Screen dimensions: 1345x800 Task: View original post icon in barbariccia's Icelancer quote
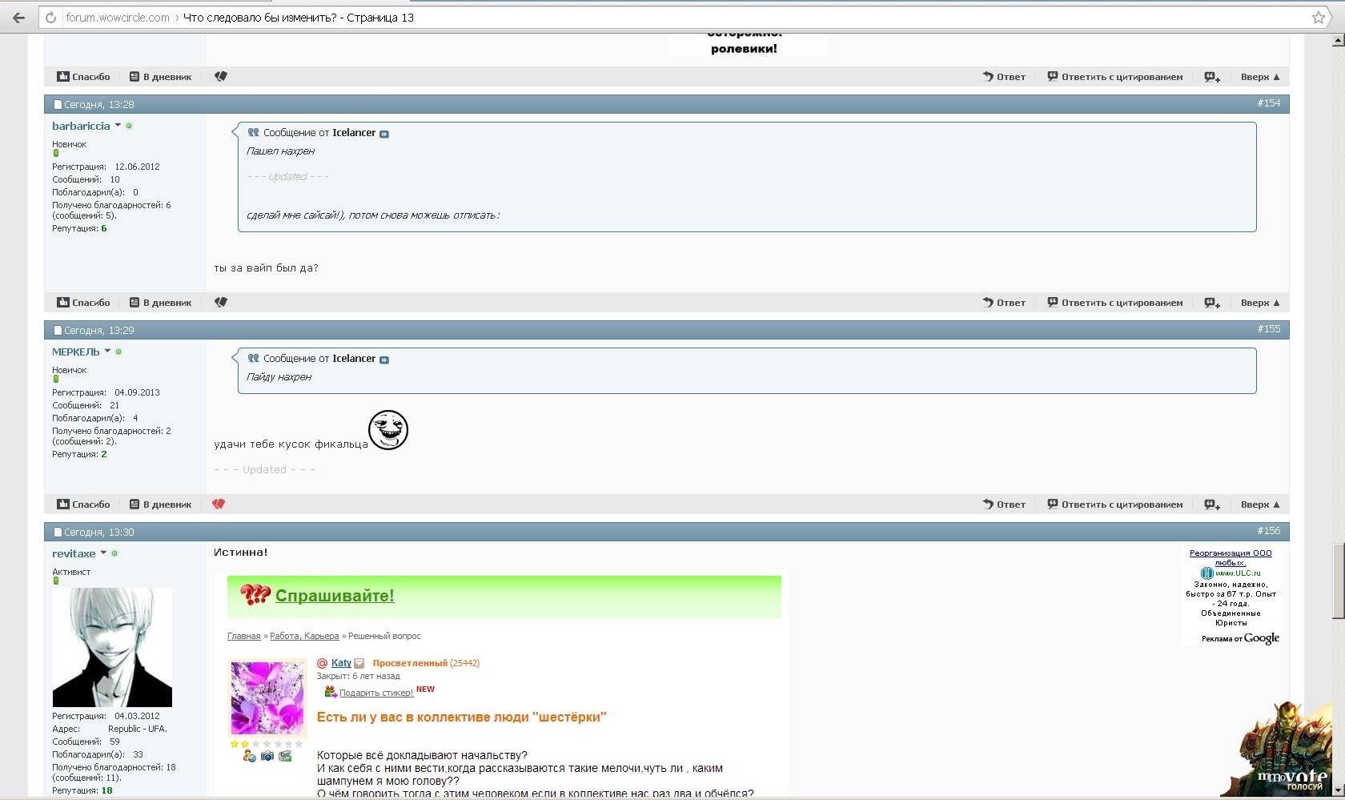click(384, 134)
